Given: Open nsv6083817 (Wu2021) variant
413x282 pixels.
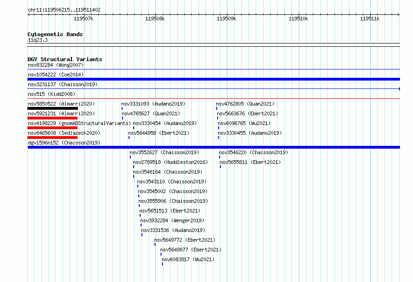Looking at the screenshot, I should point(188,259).
